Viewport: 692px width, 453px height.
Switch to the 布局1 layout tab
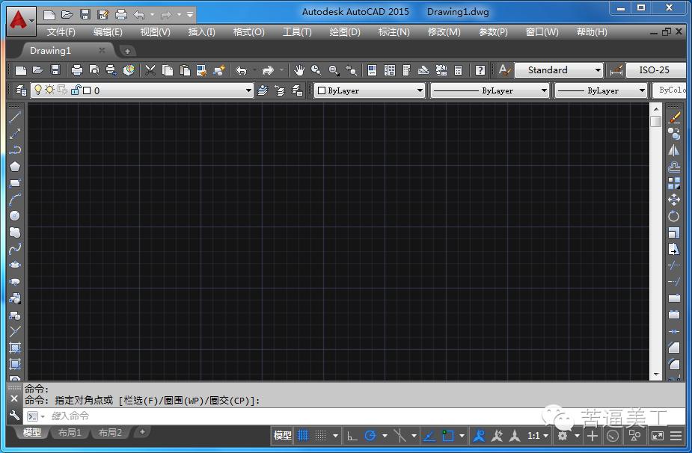(69, 433)
